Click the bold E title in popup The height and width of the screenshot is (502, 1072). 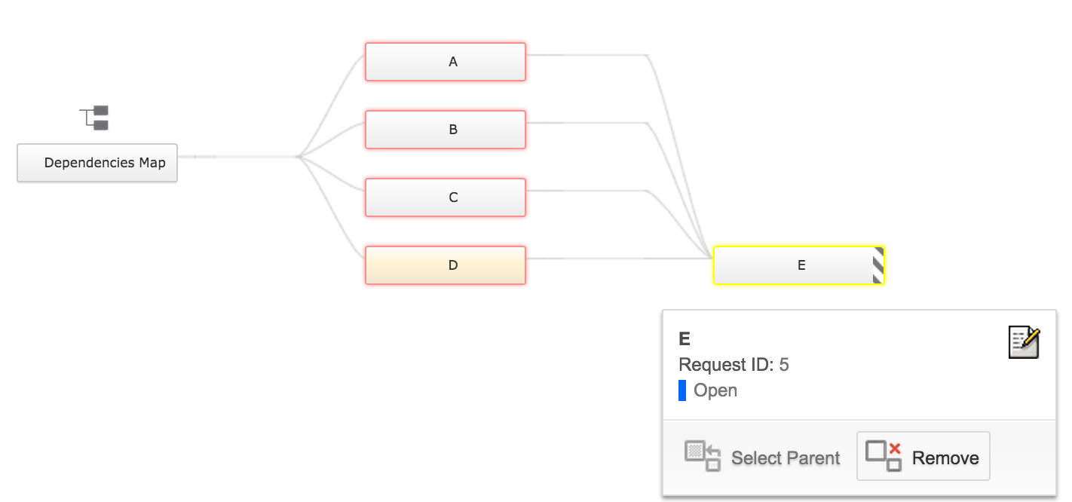685,338
